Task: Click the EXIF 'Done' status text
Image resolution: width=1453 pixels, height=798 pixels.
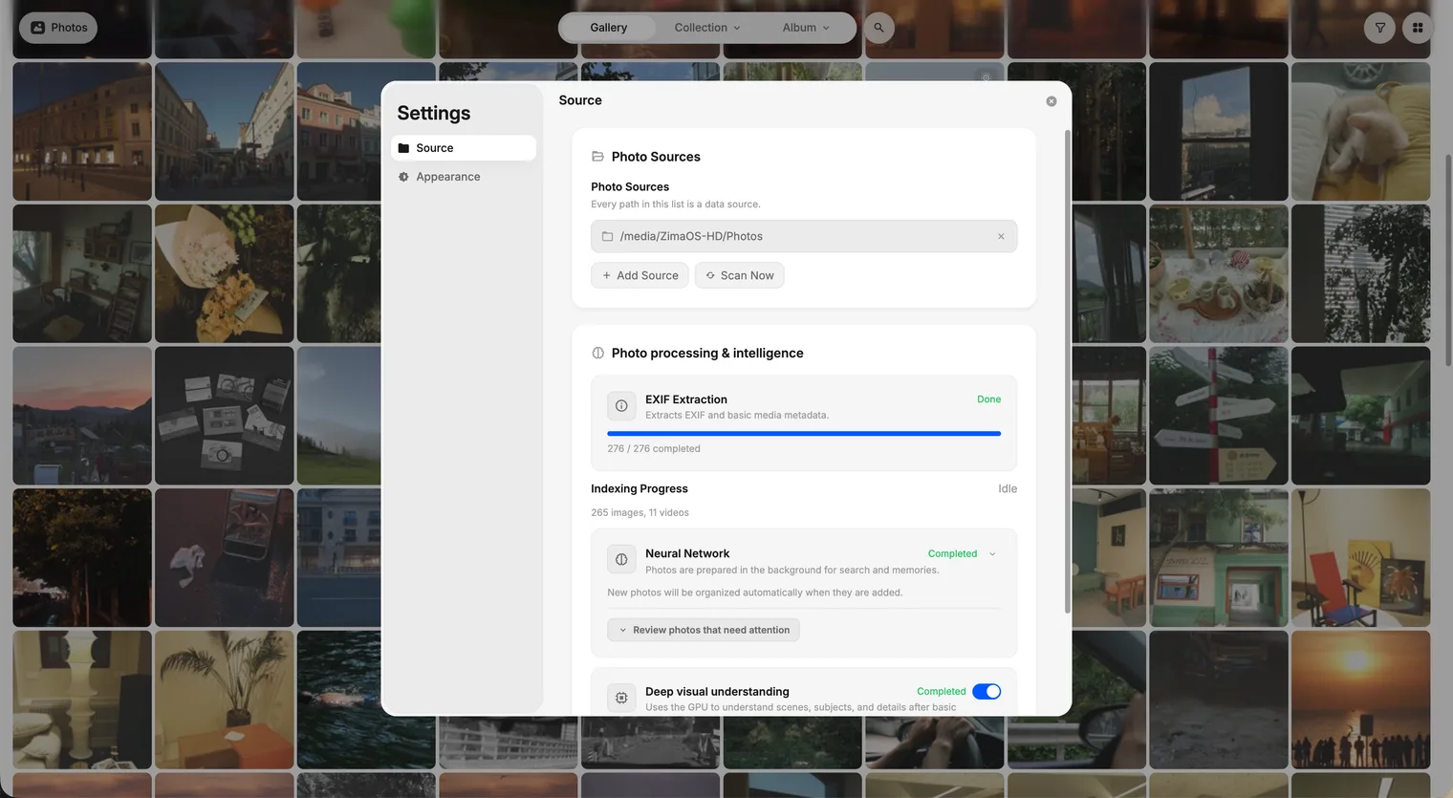Action: tap(988, 399)
